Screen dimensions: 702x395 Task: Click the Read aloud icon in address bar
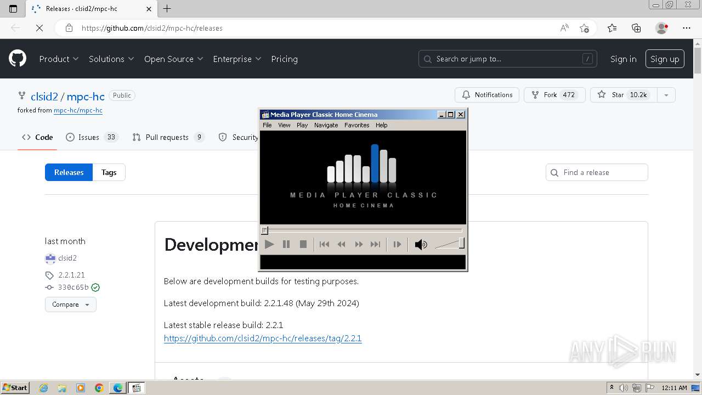pos(564,28)
